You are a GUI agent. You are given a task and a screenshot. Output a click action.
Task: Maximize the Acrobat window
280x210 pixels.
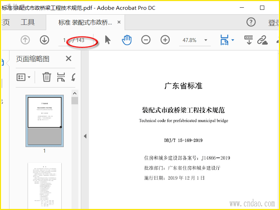(262, 8)
